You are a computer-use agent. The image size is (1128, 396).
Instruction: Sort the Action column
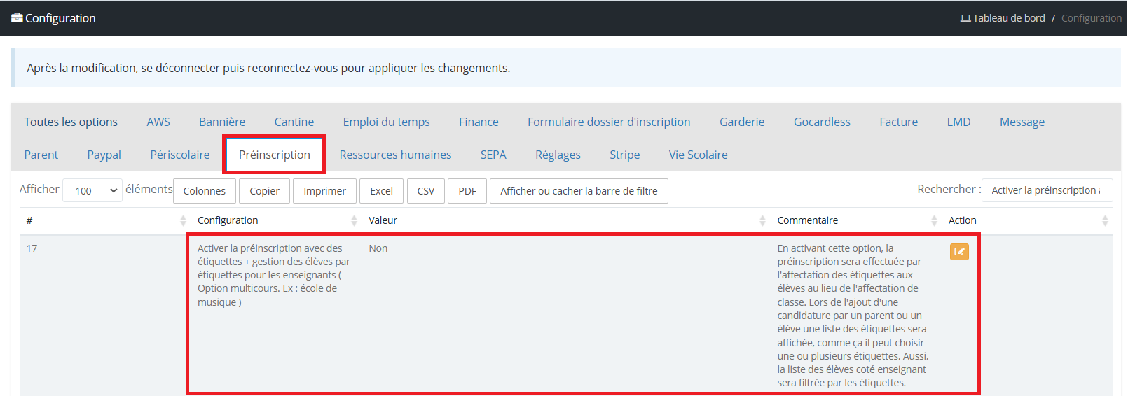1105,220
